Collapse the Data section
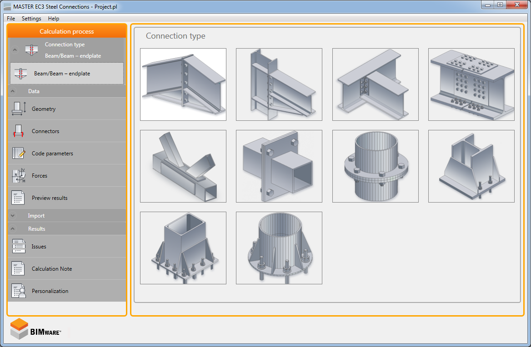531x347 pixels. pos(13,91)
